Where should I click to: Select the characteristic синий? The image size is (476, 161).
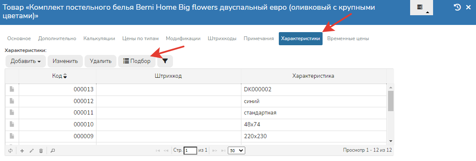tap(314, 101)
